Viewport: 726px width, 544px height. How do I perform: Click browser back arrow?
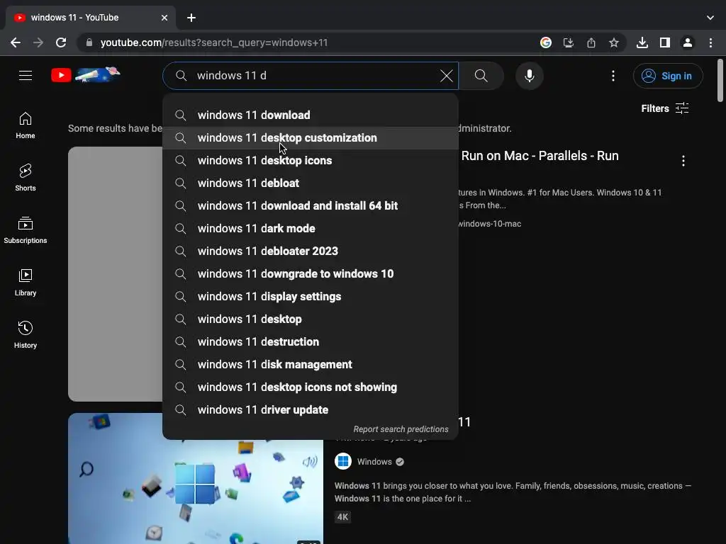16,42
